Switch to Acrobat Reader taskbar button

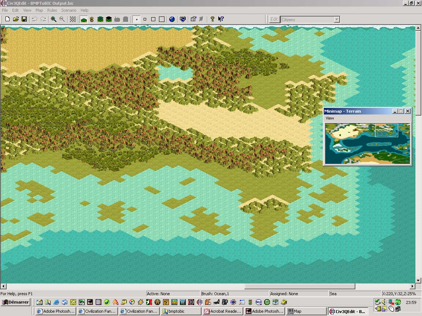click(223, 311)
